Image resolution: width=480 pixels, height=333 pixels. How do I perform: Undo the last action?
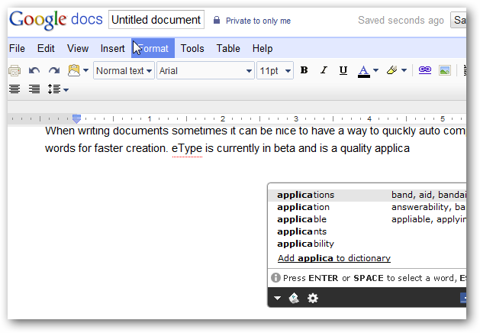click(x=34, y=71)
